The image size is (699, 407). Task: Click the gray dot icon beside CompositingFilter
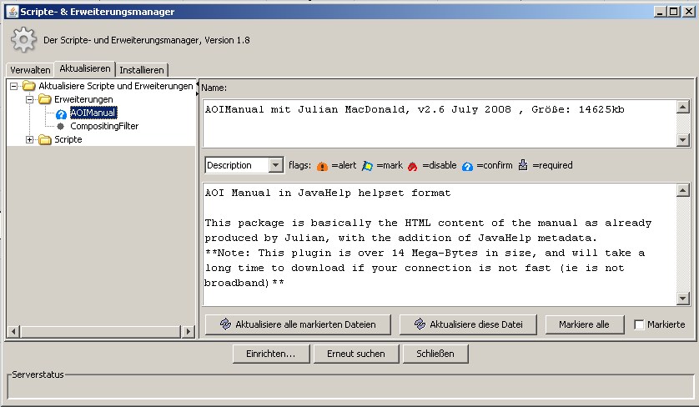tap(61, 127)
